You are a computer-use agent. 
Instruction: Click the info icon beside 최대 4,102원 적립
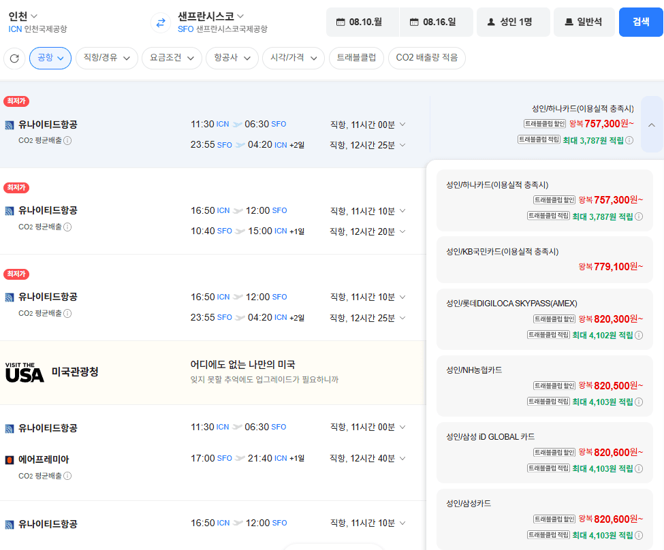click(x=639, y=335)
